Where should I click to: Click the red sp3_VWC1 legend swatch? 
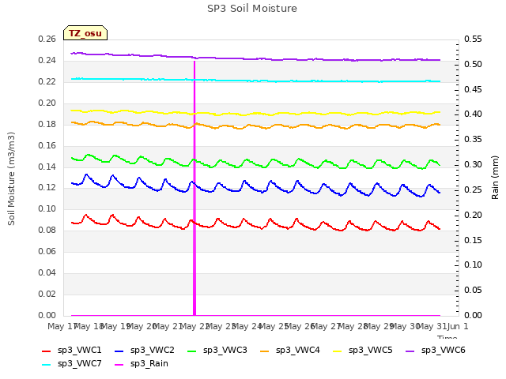coord(46,351)
